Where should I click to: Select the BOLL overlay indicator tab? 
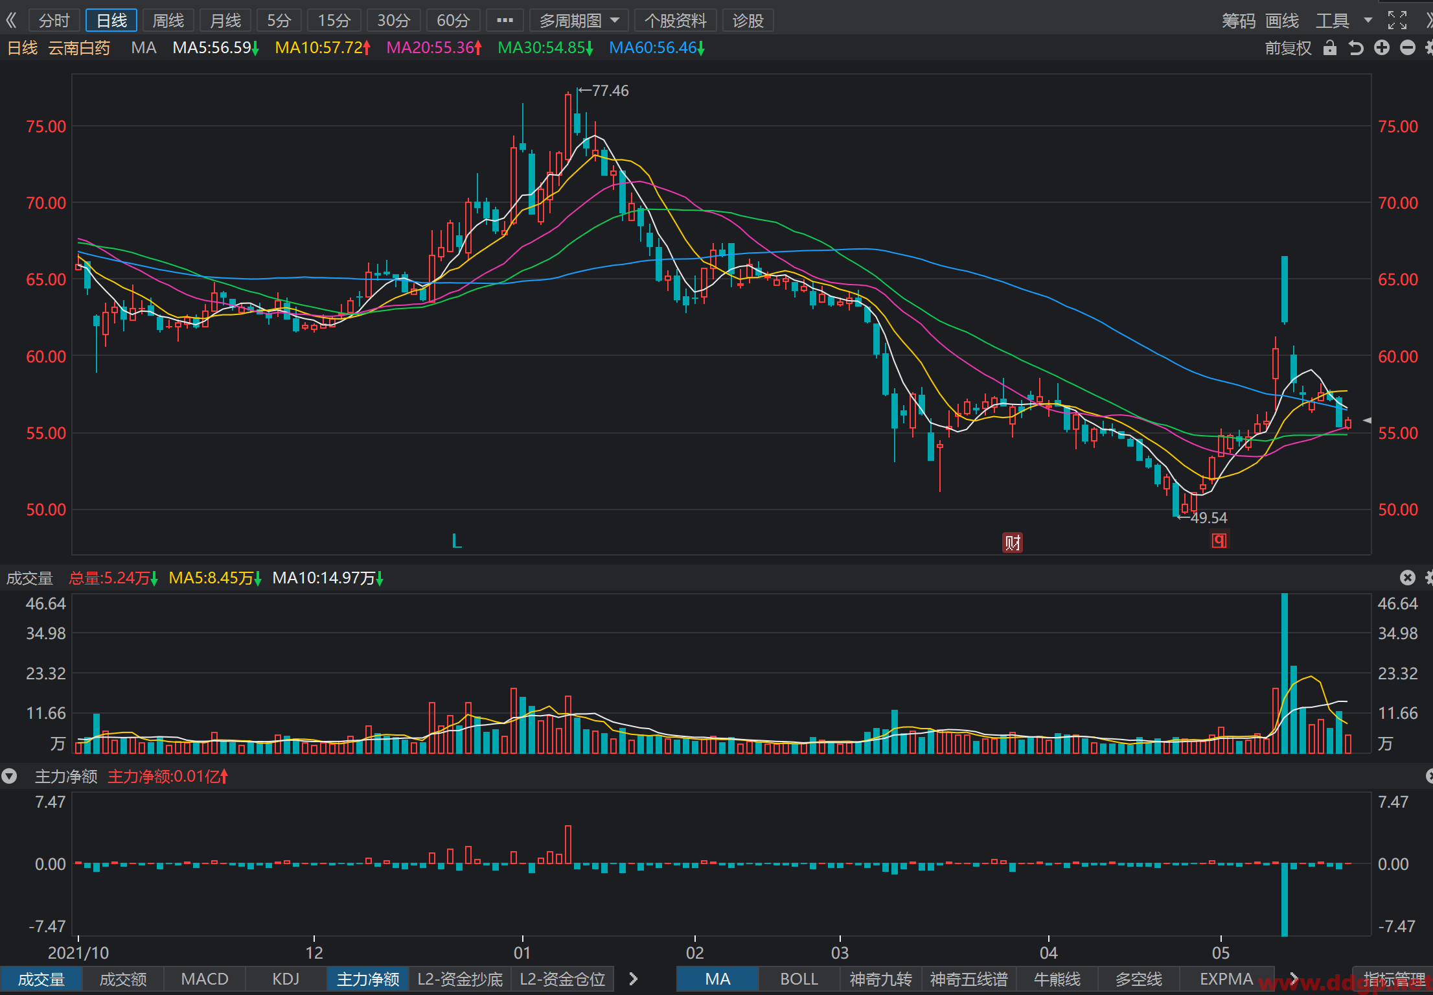pos(799,979)
